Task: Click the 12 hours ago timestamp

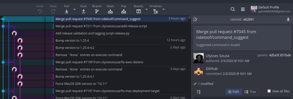Action: (x=176, y=40)
